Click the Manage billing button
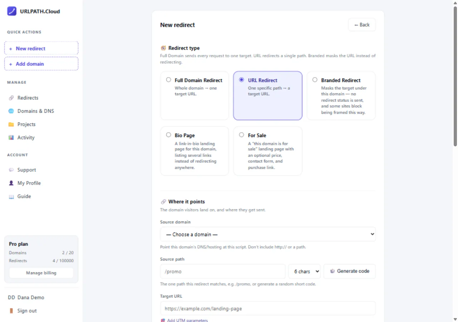 [41, 273]
